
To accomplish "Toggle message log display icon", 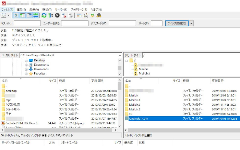I will (16, 15).
